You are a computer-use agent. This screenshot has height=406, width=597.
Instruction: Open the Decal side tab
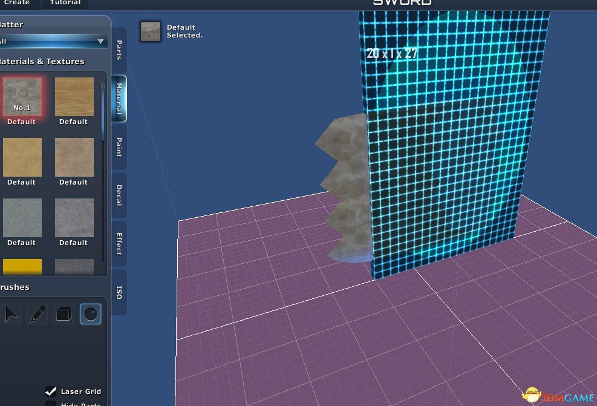pos(119,195)
